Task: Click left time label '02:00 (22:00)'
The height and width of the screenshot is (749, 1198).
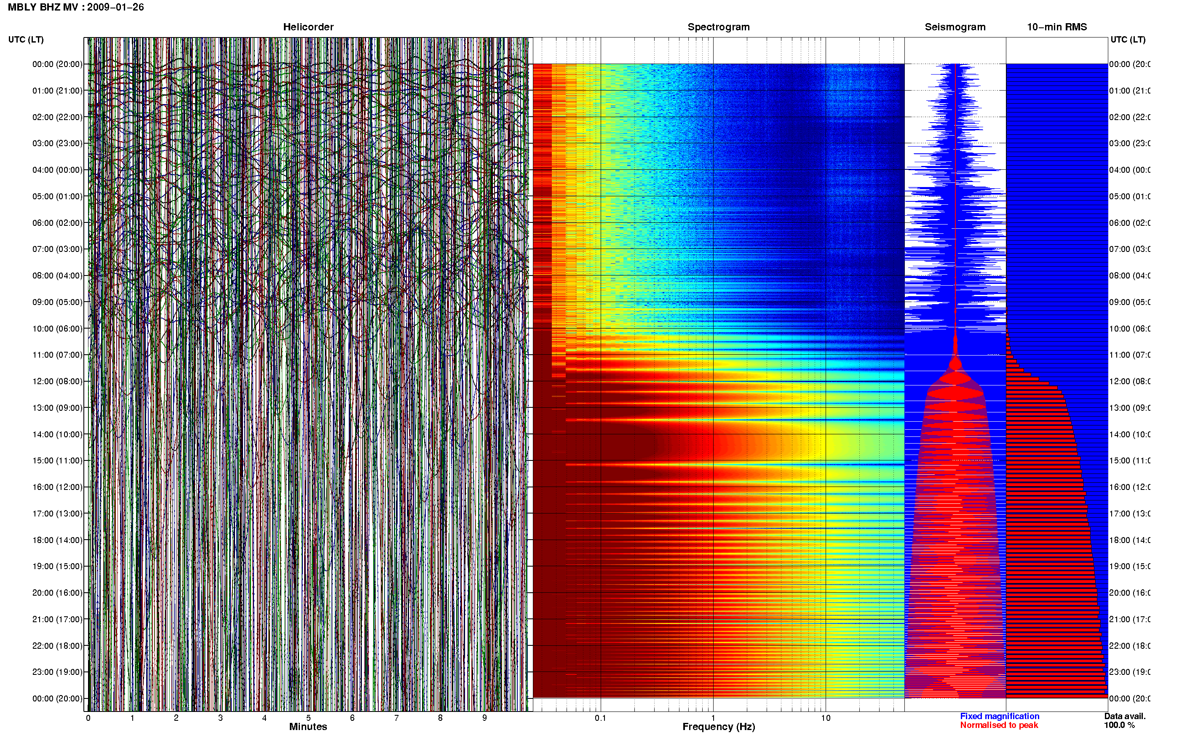Action: [x=57, y=117]
